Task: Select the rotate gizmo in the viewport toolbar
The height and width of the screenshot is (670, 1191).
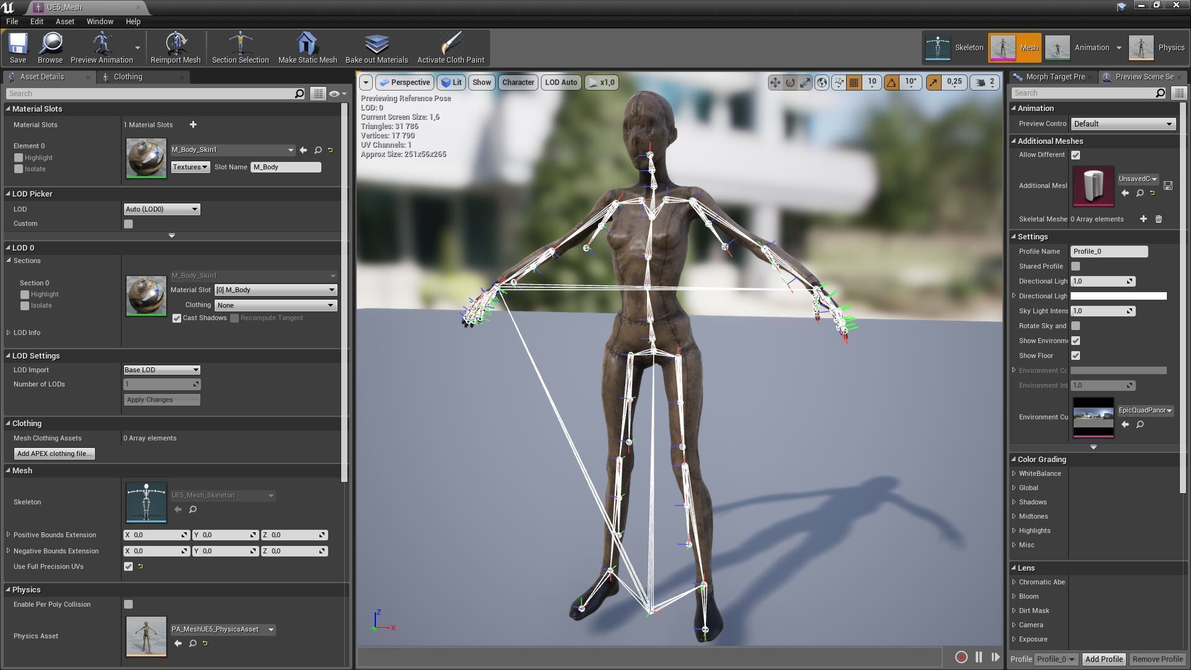Action: click(x=790, y=83)
